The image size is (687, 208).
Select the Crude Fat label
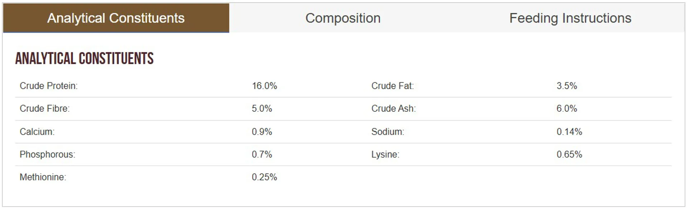[393, 86]
